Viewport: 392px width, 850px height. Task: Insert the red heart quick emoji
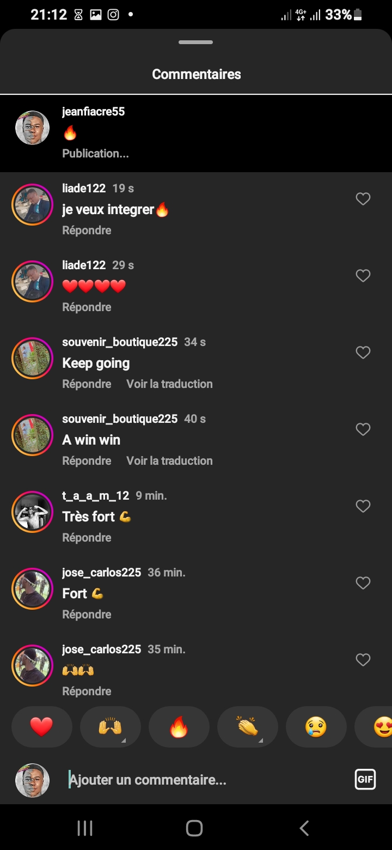41,727
